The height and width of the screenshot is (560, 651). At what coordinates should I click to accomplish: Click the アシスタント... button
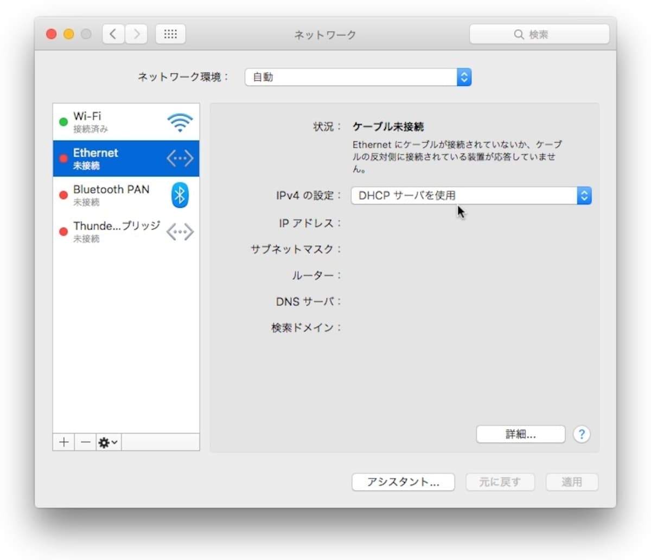point(403,482)
